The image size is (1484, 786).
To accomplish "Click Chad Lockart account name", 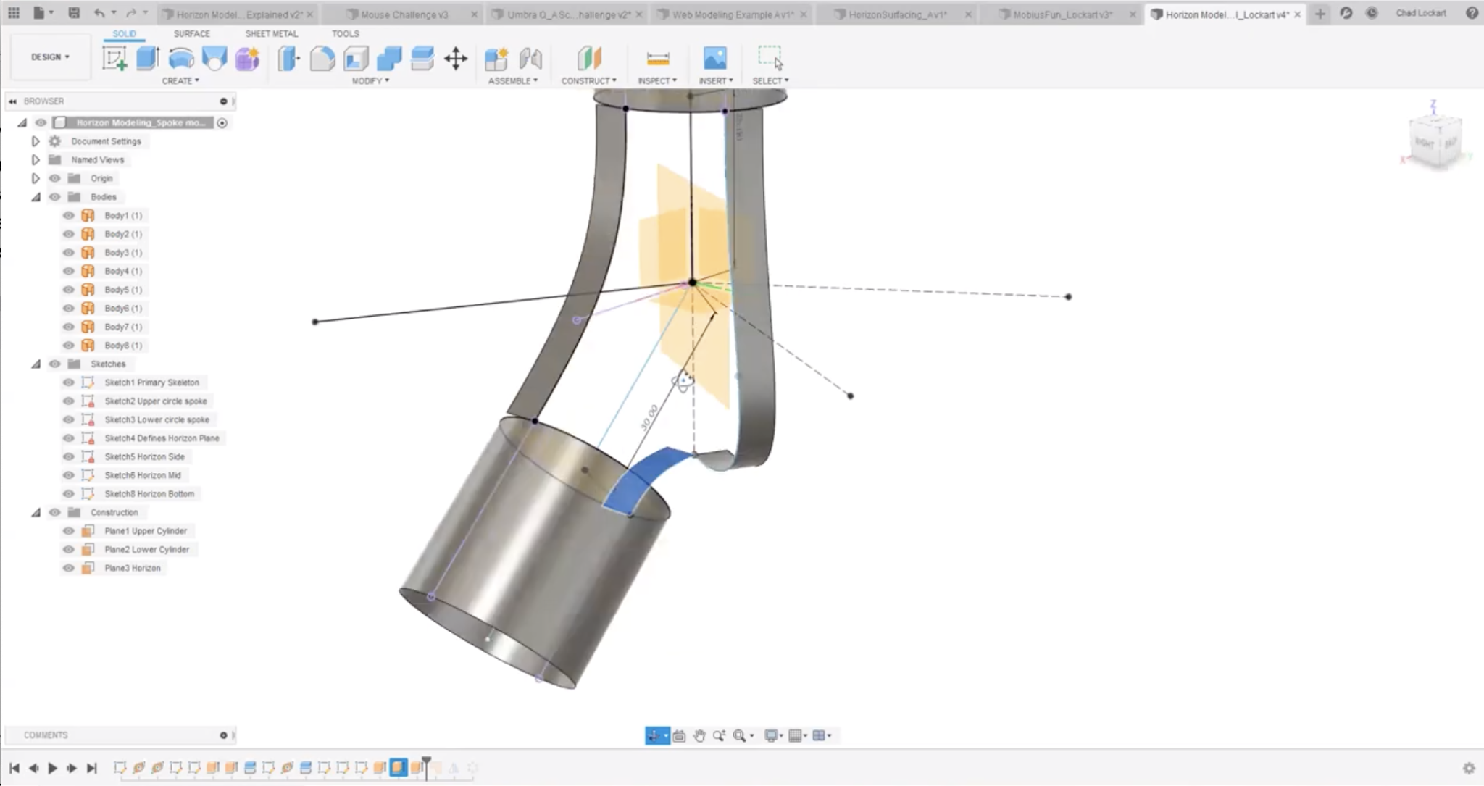I will 1421,12.
